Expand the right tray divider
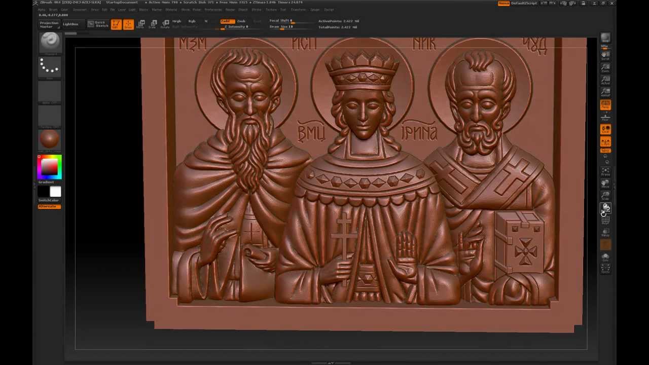 click(x=614, y=185)
